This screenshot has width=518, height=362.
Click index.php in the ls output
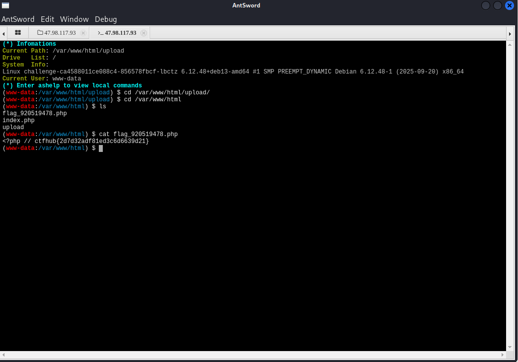[x=18, y=120]
